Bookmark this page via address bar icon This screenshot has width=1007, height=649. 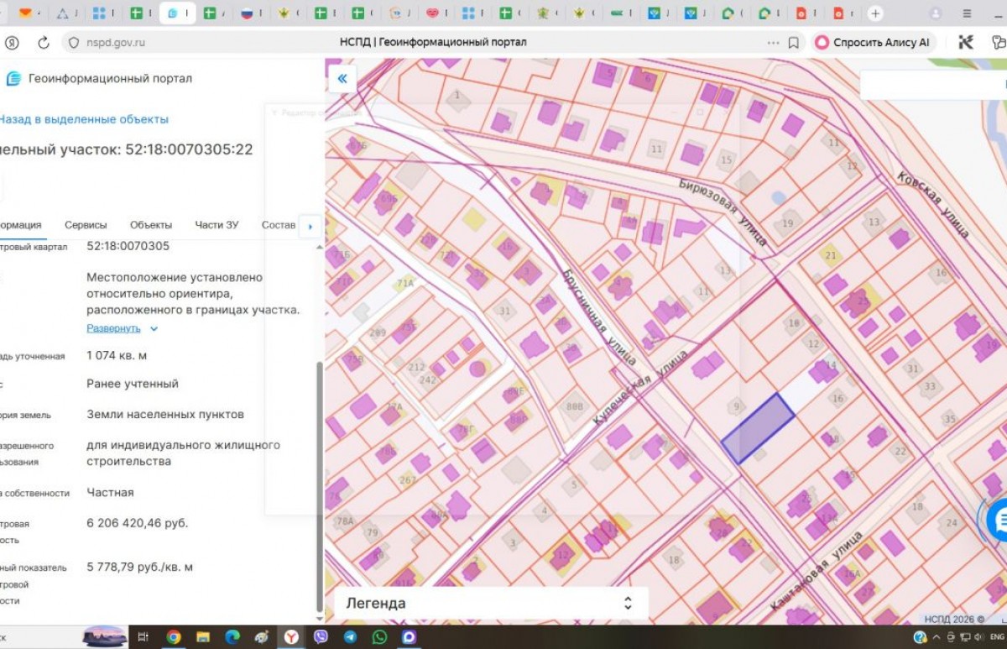793,43
